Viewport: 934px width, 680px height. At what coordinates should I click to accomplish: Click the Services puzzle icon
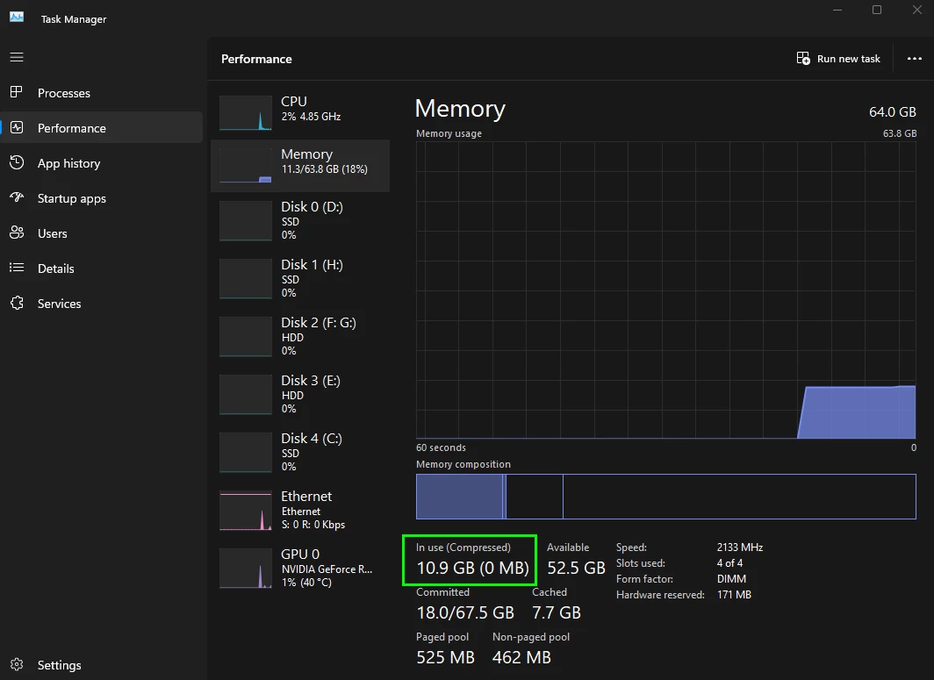[17, 303]
